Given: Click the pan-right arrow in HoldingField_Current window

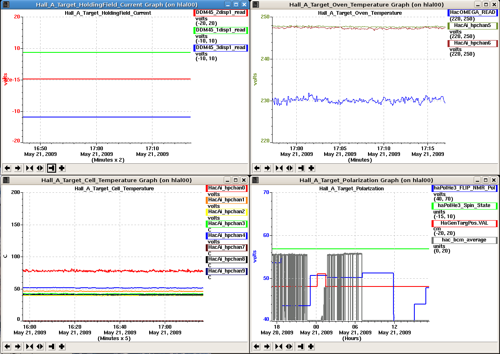Looking at the screenshot, I should coord(18,168).
